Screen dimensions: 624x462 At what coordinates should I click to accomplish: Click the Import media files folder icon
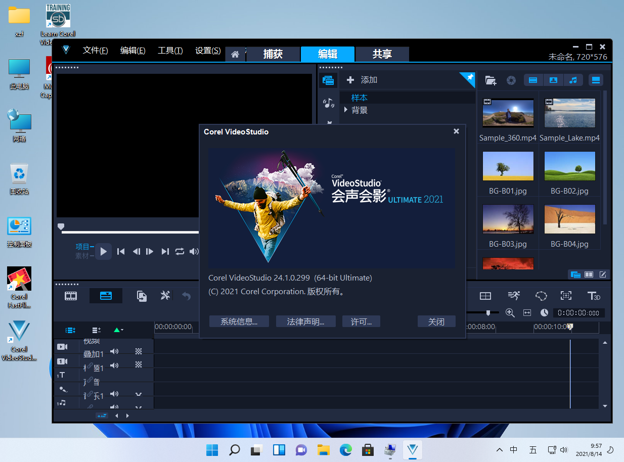491,80
